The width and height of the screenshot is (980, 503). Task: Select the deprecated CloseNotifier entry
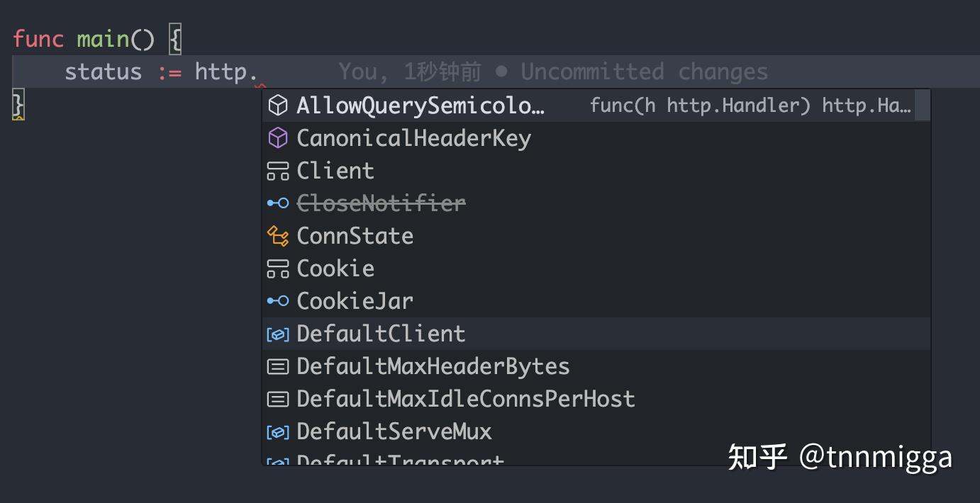[381, 203]
